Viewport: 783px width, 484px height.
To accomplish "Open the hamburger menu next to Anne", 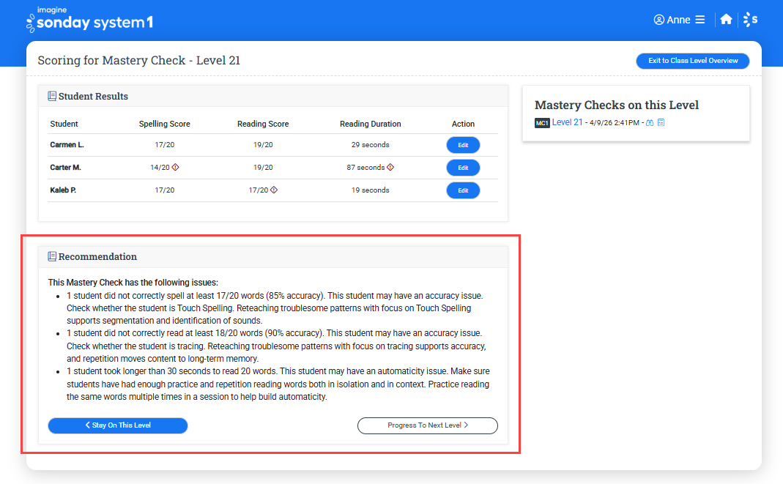I will (x=700, y=20).
